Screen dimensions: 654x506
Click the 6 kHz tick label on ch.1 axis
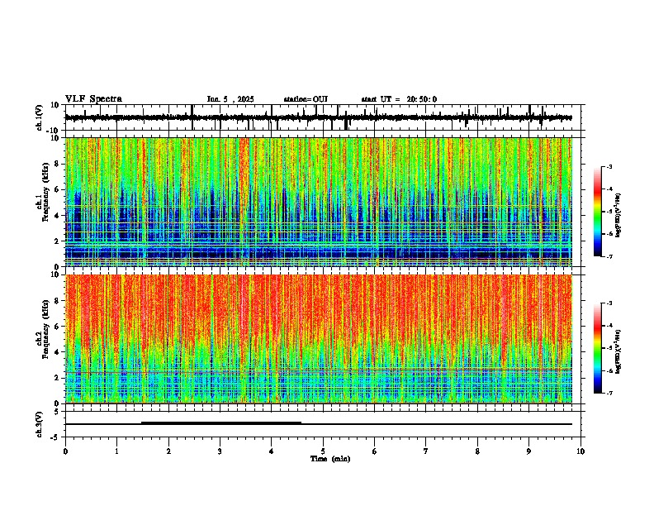tap(59, 189)
